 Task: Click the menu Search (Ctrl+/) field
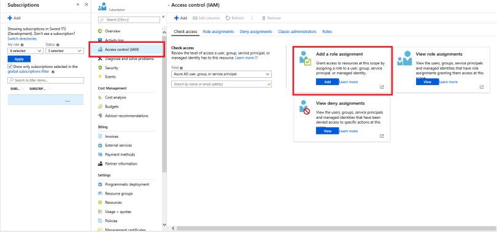(x=129, y=20)
